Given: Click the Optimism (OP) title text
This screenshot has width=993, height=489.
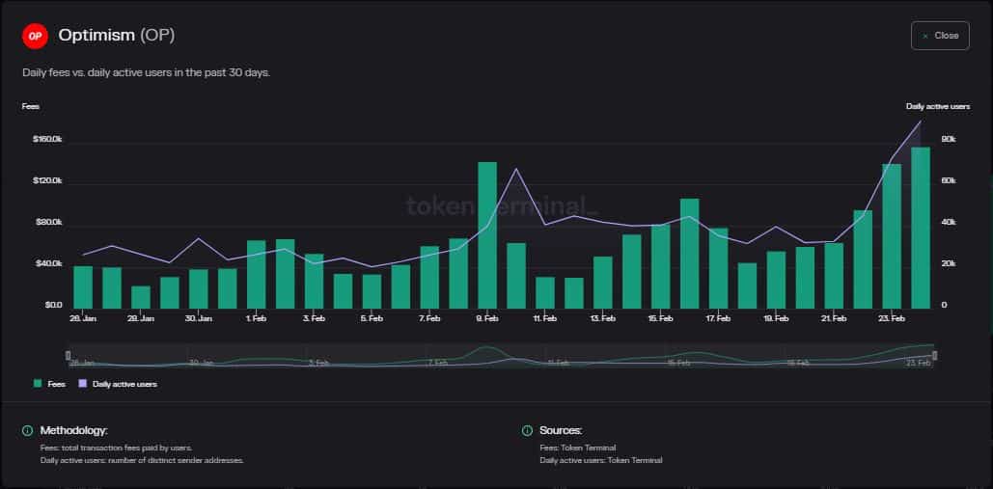Looking at the screenshot, I should click(x=116, y=36).
